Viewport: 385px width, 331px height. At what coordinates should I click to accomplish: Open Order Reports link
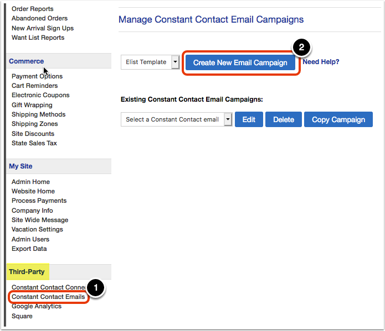[x=33, y=9]
